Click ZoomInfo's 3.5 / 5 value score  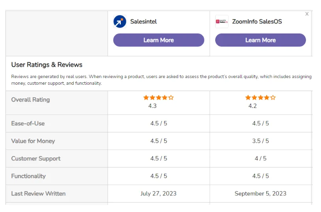(x=261, y=141)
